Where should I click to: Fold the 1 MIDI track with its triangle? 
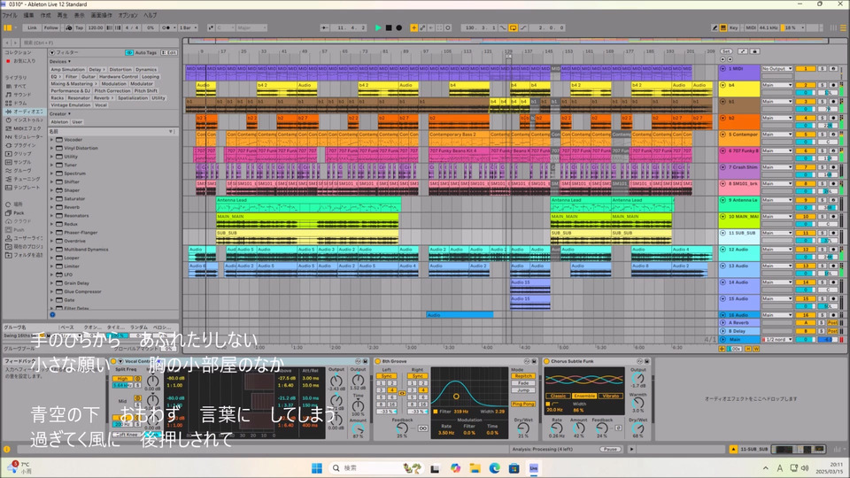tap(722, 69)
